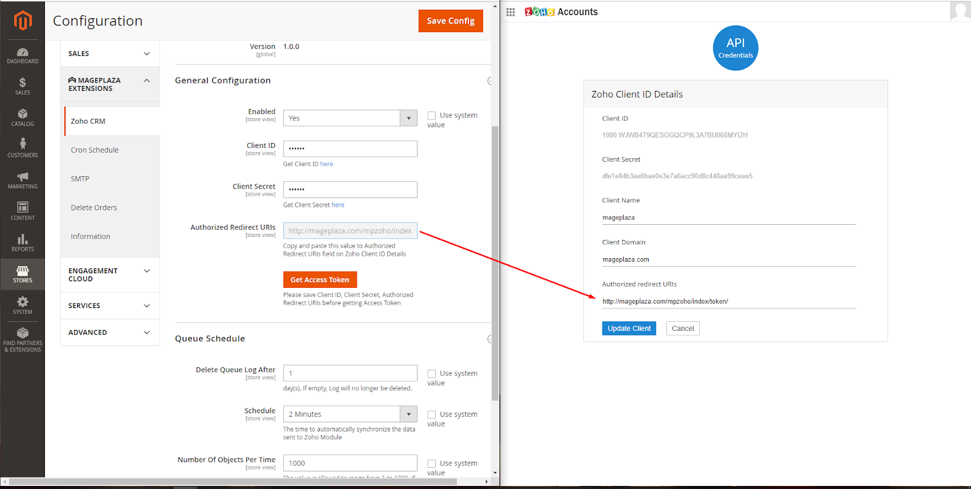The height and width of the screenshot is (489, 971).
Task: Expand the SERVICES config group
Action: click(x=110, y=306)
